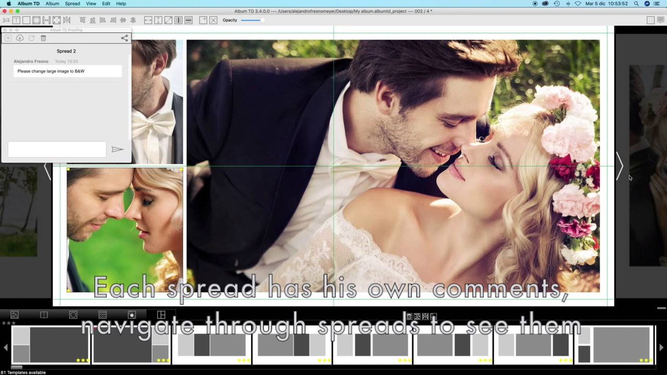The image size is (667, 375).
Task: Send the comment with paper plane icon
Action: point(117,149)
